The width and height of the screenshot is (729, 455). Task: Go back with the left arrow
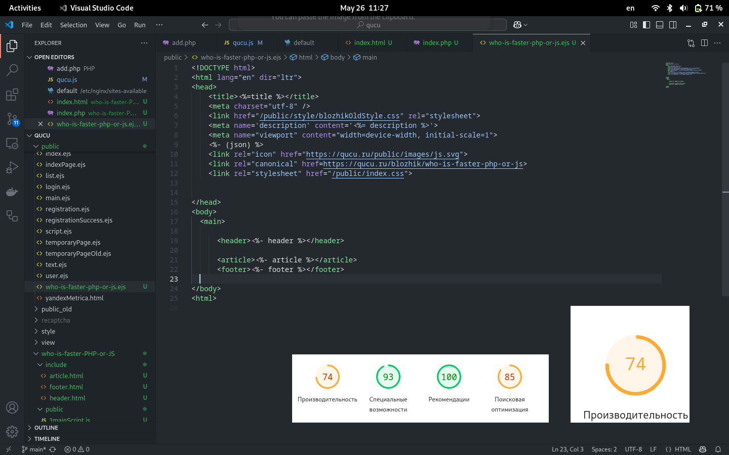205,25
